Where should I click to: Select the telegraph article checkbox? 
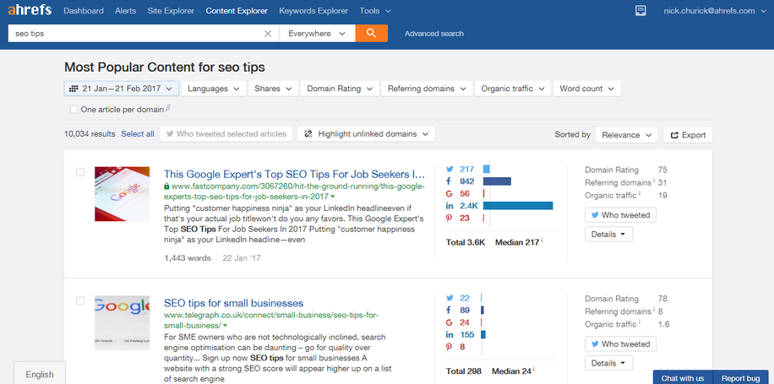pos(80,300)
